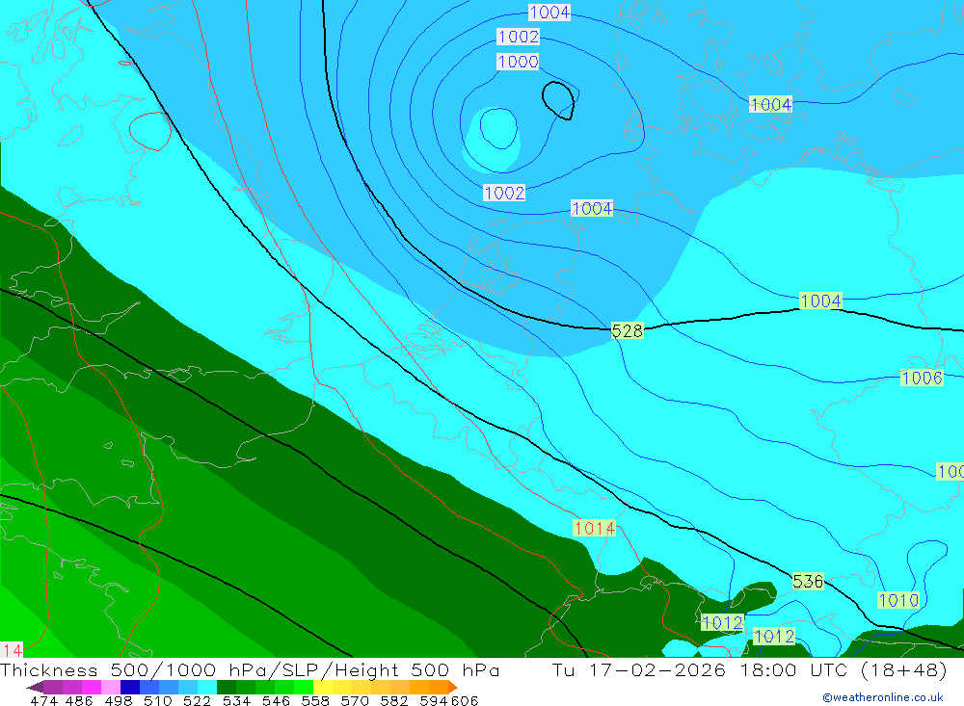This screenshot has height=706, width=964.
Task: Click the dark blue legend color swatch
Action: pyautogui.click(x=130, y=687)
